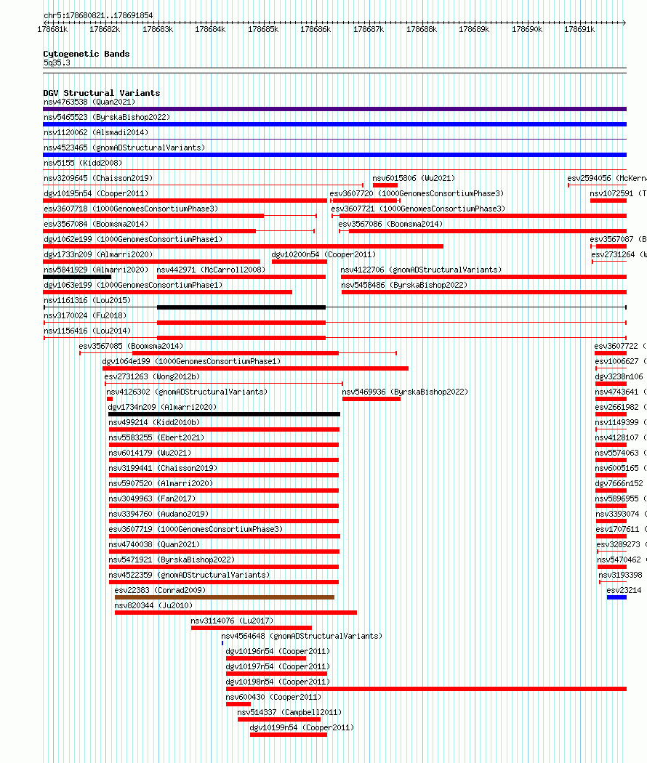Select the dgv10198n54 (Cooper2011) label
The height and width of the screenshot is (763, 647).
[x=278, y=682]
